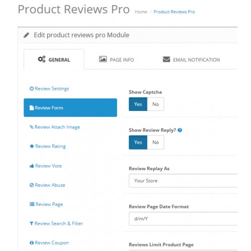
Task: Focus the Review Page Date Format field
Action: tap(183, 219)
